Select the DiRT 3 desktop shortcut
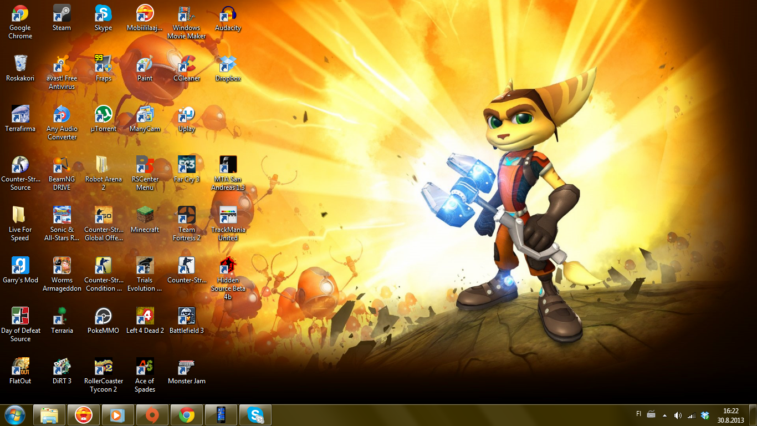This screenshot has width=757, height=426. click(62, 372)
